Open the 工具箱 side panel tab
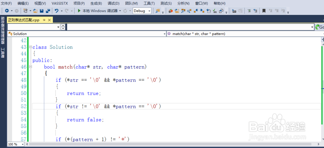Viewport: 324px width, 148px height. pyautogui.click(x=3, y=53)
